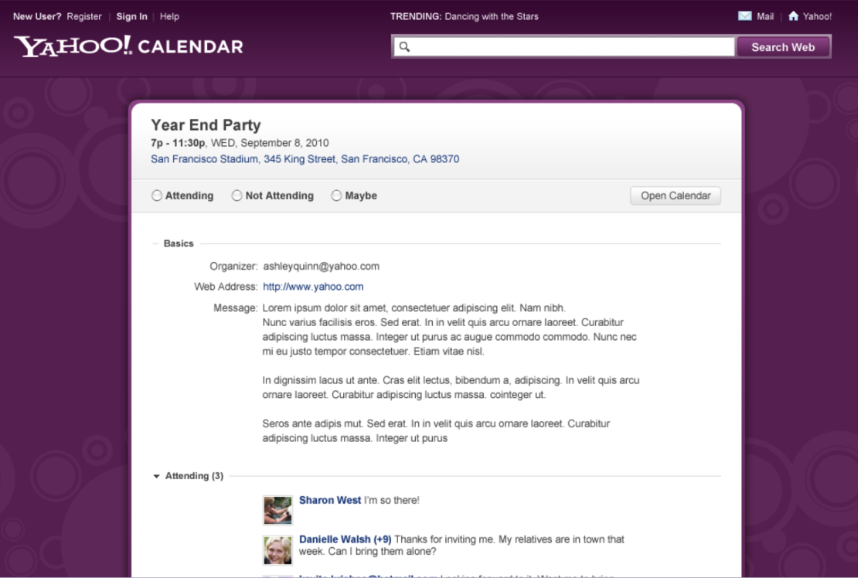Open the San Francisco Stadium address link
Viewport: 858px width, 578px height.
pyautogui.click(x=305, y=159)
